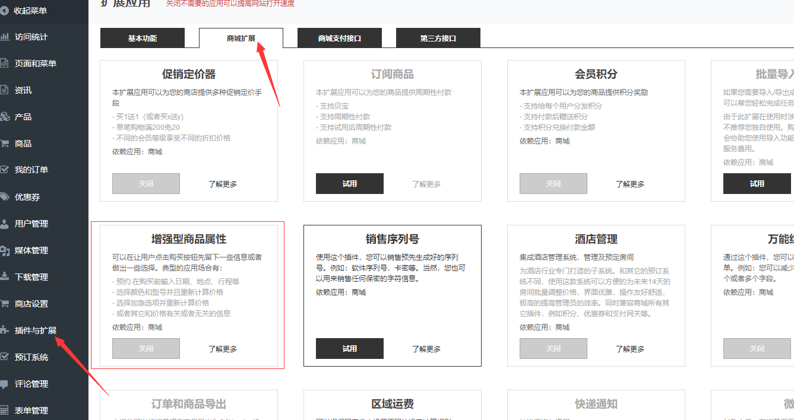Click the 页面和菜单 icon in sidebar
This screenshot has height=420, width=794.
click(4, 63)
